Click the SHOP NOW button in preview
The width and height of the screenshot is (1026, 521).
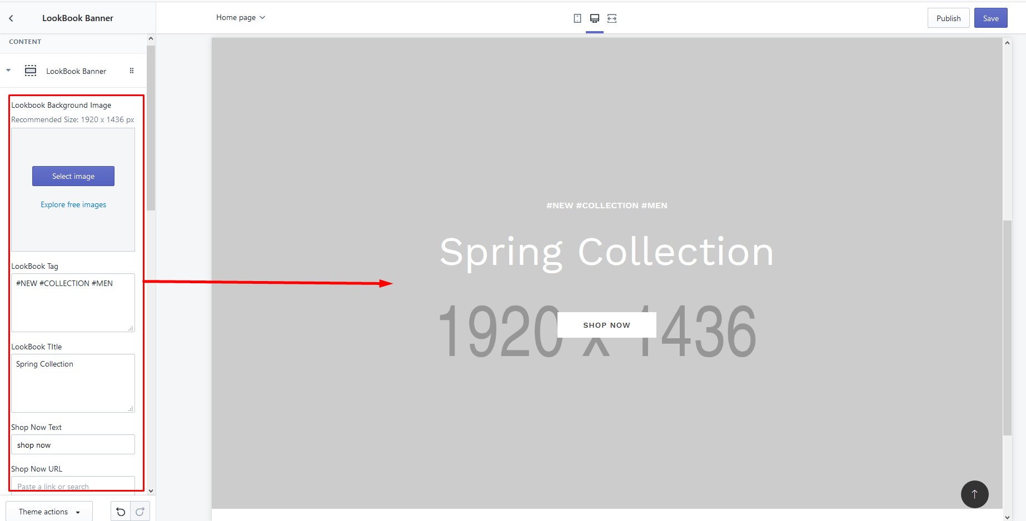pyautogui.click(x=606, y=325)
